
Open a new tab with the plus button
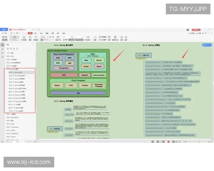point(39,30)
